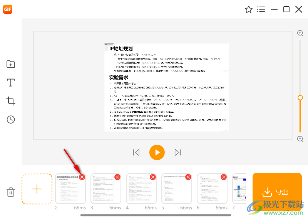Add a new frame with plus box
This screenshot has height=219, width=308.
pyautogui.click(x=37, y=189)
